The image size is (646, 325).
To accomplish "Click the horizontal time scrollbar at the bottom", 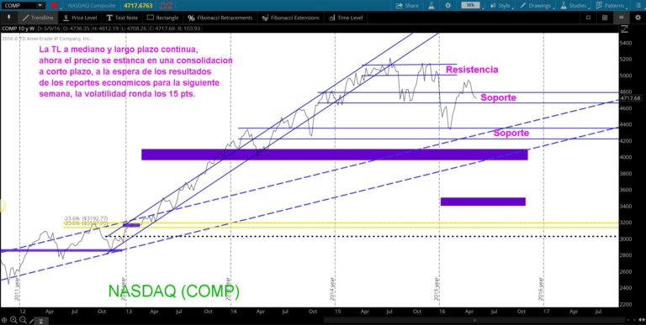I will coord(474,320).
